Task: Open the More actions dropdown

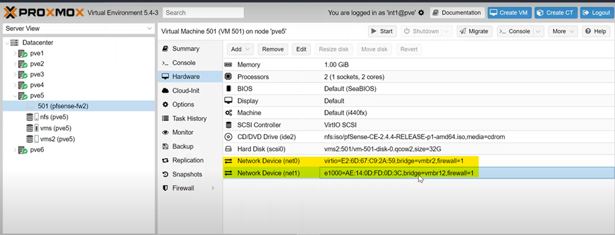Action: pyautogui.click(x=563, y=32)
